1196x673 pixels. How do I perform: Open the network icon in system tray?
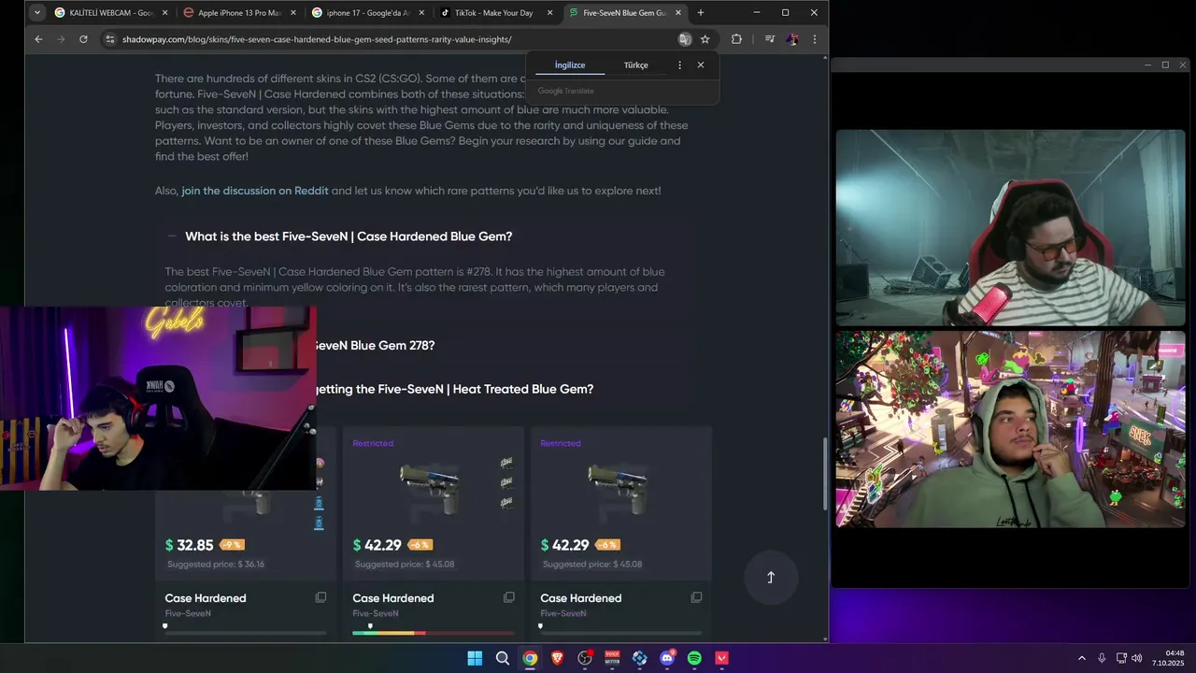(x=1121, y=658)
